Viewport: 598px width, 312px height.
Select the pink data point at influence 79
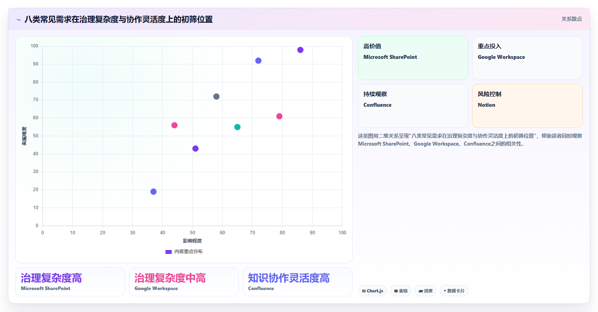pyautogui.click(x=279, y=116)
